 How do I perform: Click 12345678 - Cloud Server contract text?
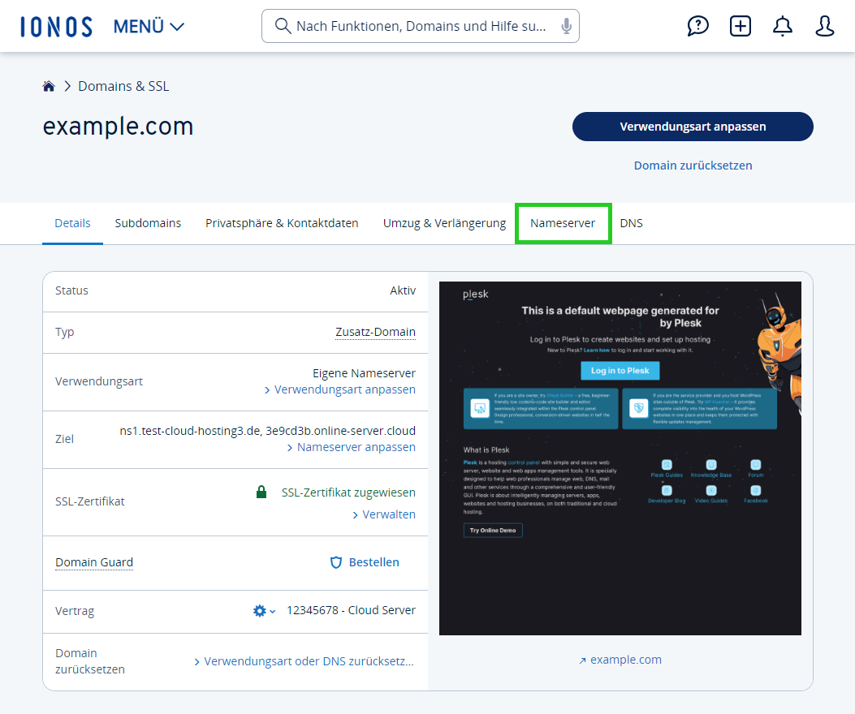point(351,610)
